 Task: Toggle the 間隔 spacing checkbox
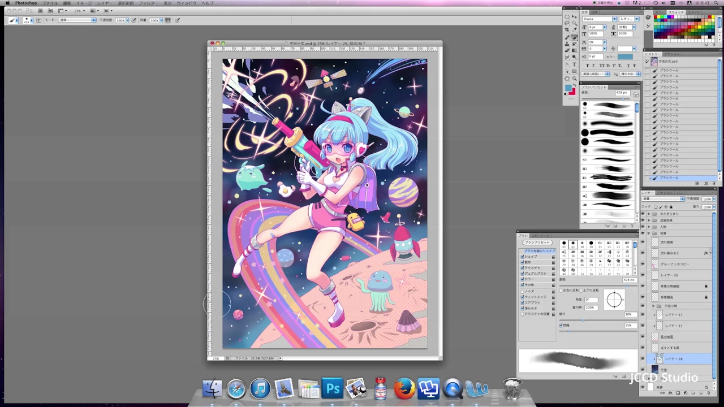click(x=561, y=325)
